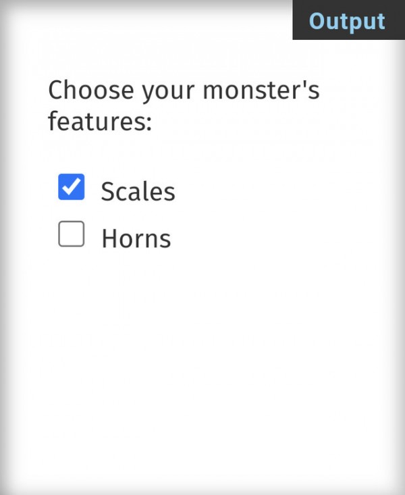Toggle the blue checked box for Scales
This screenshot has width=405, height=495.
click(72, 187)
